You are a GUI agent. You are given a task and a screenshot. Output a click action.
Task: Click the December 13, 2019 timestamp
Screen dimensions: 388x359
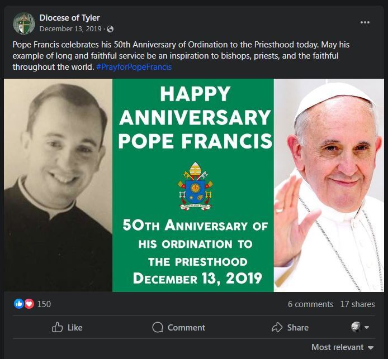[x=70, y=29]
